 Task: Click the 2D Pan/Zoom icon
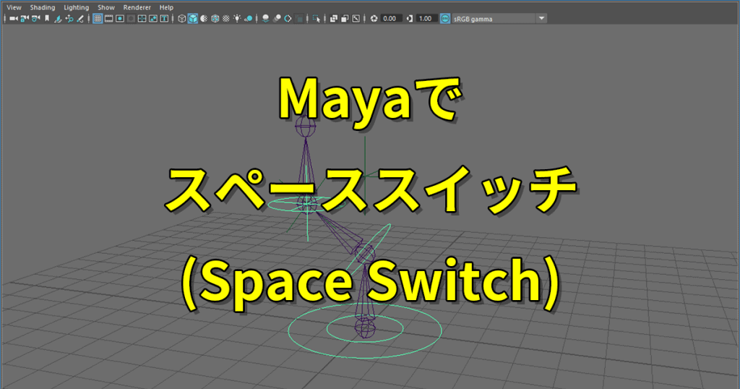[x=71, y=18]
